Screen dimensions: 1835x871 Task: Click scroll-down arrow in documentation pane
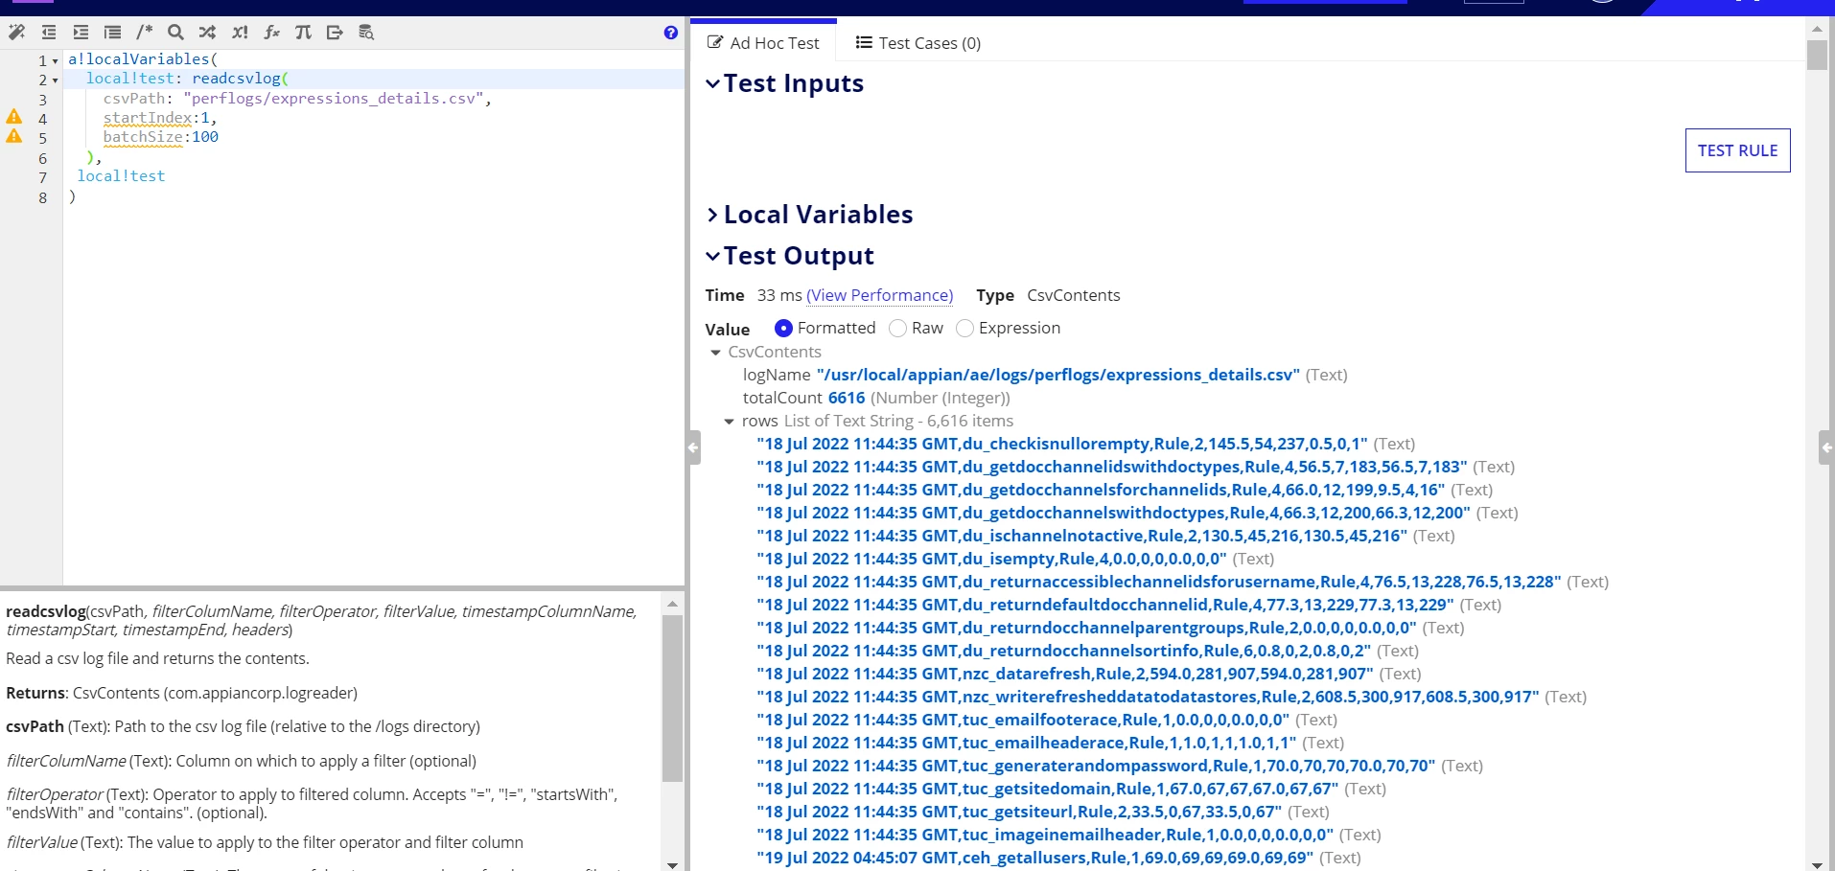pyautogui.click(x=672, y=864)
